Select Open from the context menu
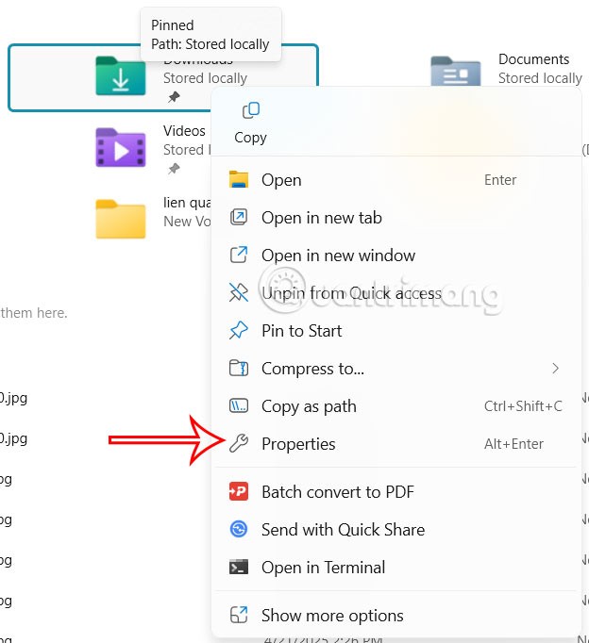 point(281,180)
